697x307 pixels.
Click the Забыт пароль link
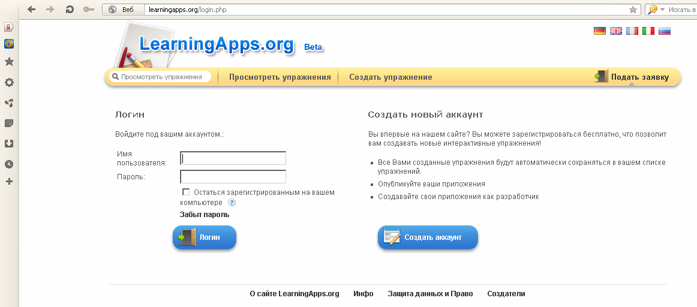click(205, 215)
